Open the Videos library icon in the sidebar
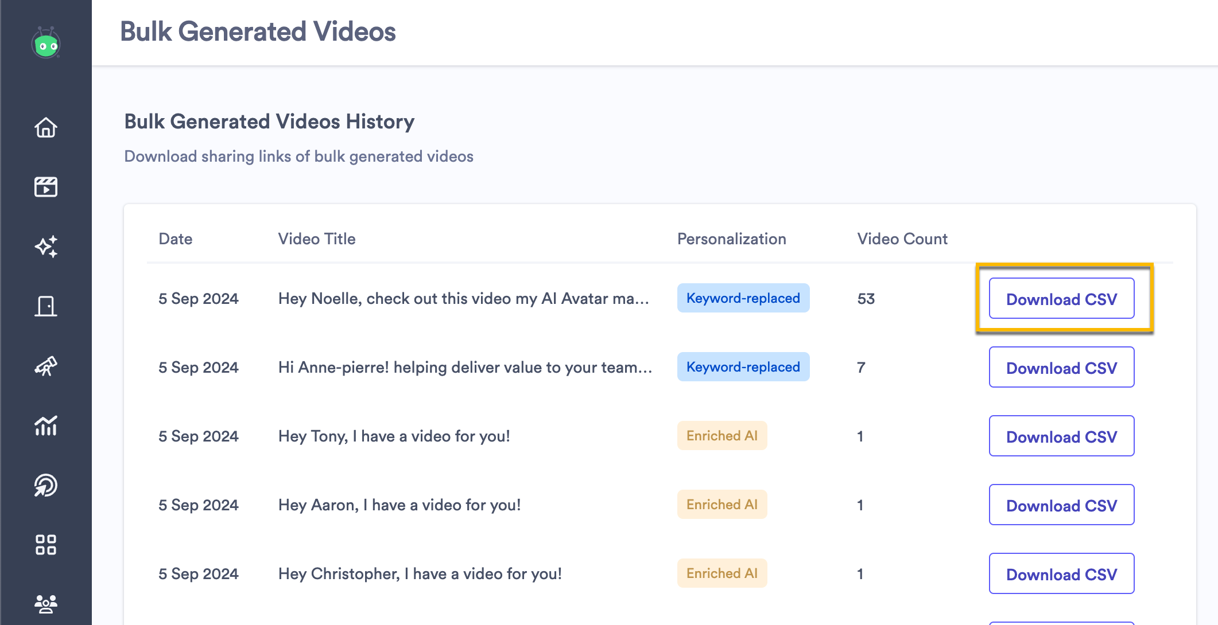Image resolution: width=1218 pixels, height=625 pixels. (x=46, y=187)
